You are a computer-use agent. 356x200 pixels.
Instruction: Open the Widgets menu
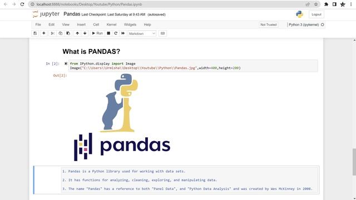pos(130,24)
